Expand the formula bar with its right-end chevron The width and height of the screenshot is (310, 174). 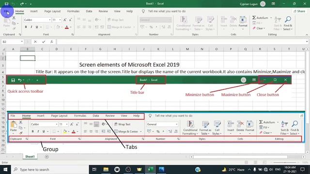click(x=307, y=42)
